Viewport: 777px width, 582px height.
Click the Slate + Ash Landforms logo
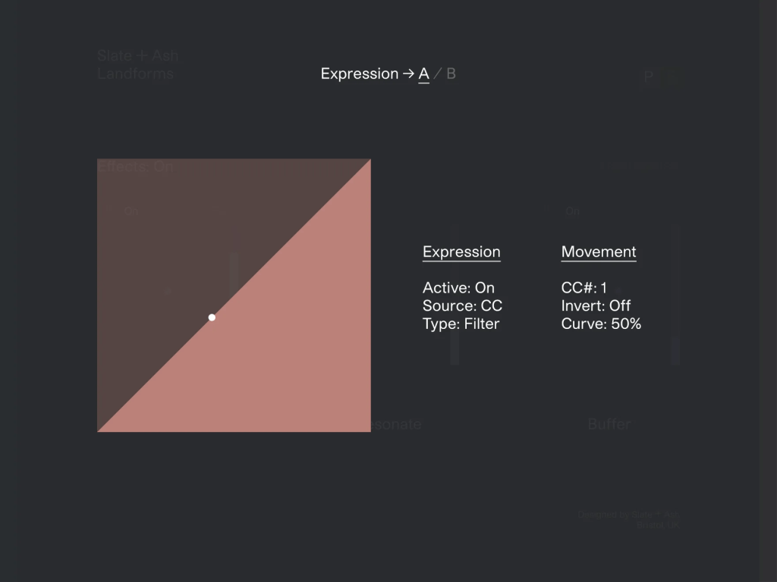(x=138, y=64)
